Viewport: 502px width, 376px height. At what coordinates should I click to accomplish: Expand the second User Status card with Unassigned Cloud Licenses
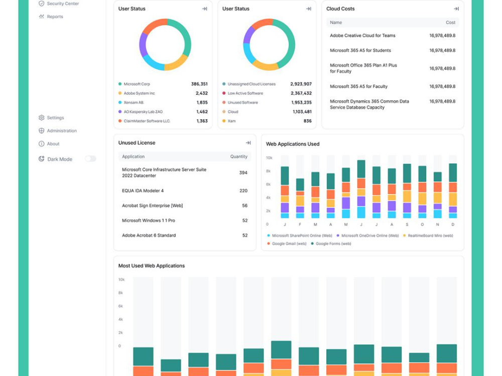pos(309,9)
